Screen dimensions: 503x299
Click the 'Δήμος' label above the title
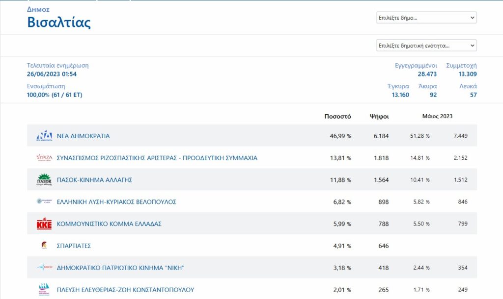(38, 9)
